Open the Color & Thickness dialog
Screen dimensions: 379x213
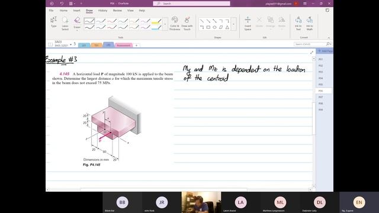pyautogui.click(x=175, y=23)
